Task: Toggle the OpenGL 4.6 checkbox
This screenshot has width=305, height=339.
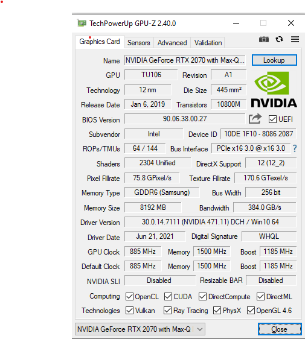Action: 251,311
